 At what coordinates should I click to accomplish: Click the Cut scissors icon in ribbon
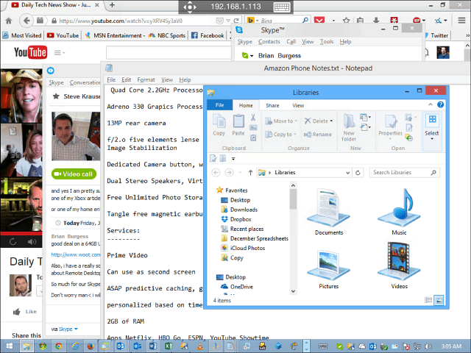pos(253,117)
